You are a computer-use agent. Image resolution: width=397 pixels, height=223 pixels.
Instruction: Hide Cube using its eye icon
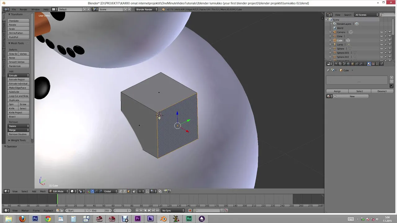[382, 40]
